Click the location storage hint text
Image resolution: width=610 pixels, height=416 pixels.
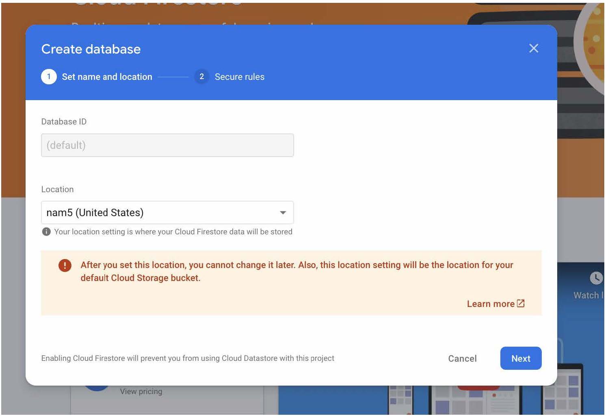[x=173, y=232]
